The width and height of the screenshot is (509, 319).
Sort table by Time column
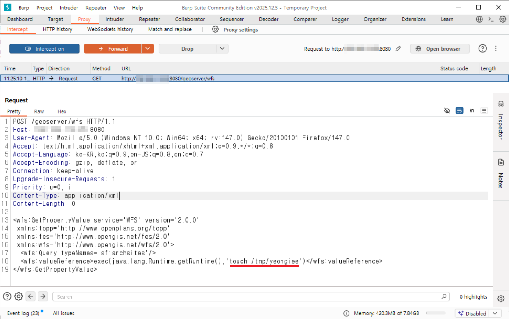16,68
